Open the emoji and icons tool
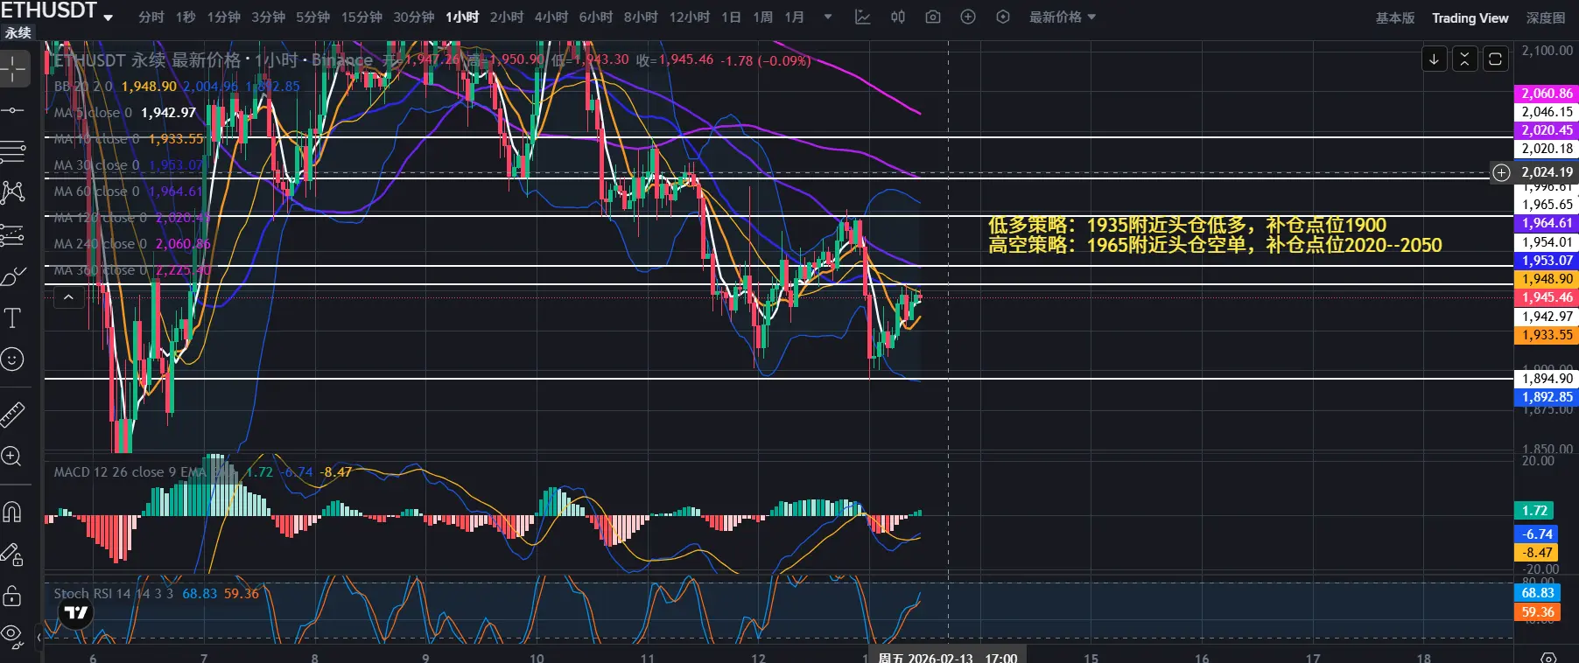Viewport: 1579px width, 663px height. point(13,359)
